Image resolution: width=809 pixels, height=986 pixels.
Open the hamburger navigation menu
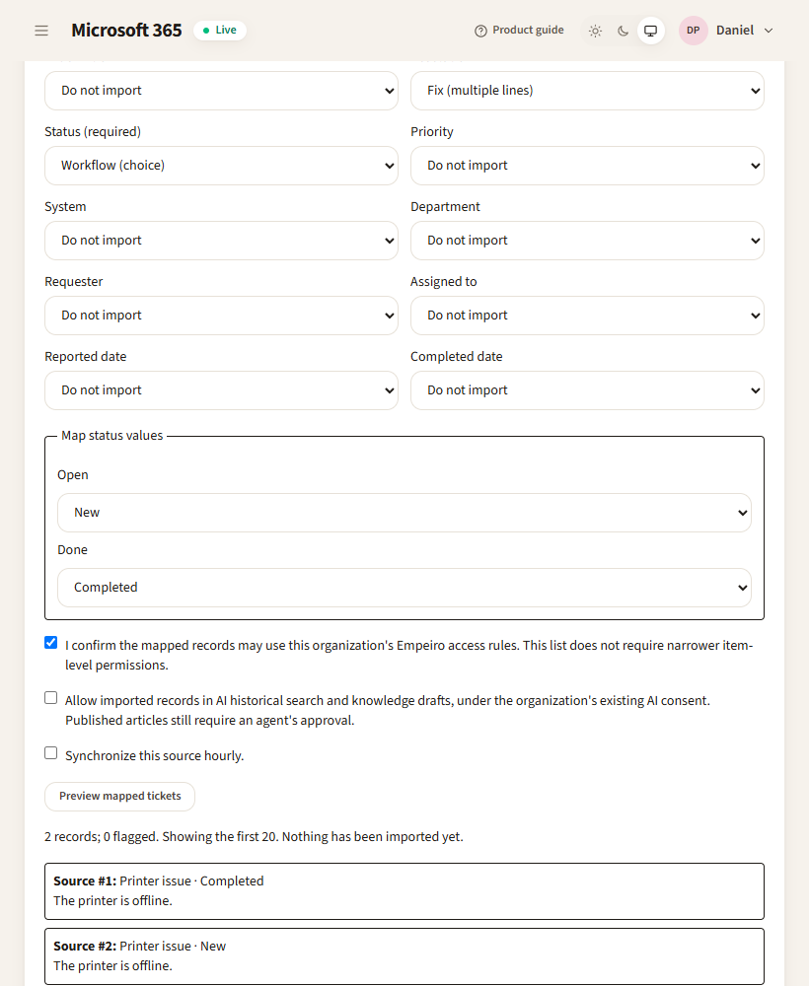41,31
